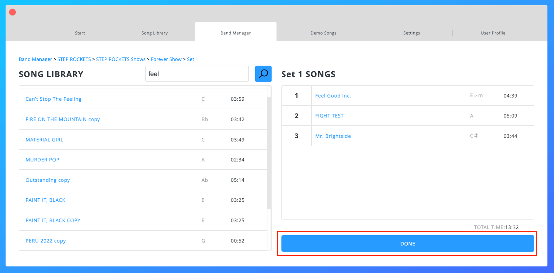
Task: Open Feel Good Inc. in Set 1
Action: tap(333, 96)
